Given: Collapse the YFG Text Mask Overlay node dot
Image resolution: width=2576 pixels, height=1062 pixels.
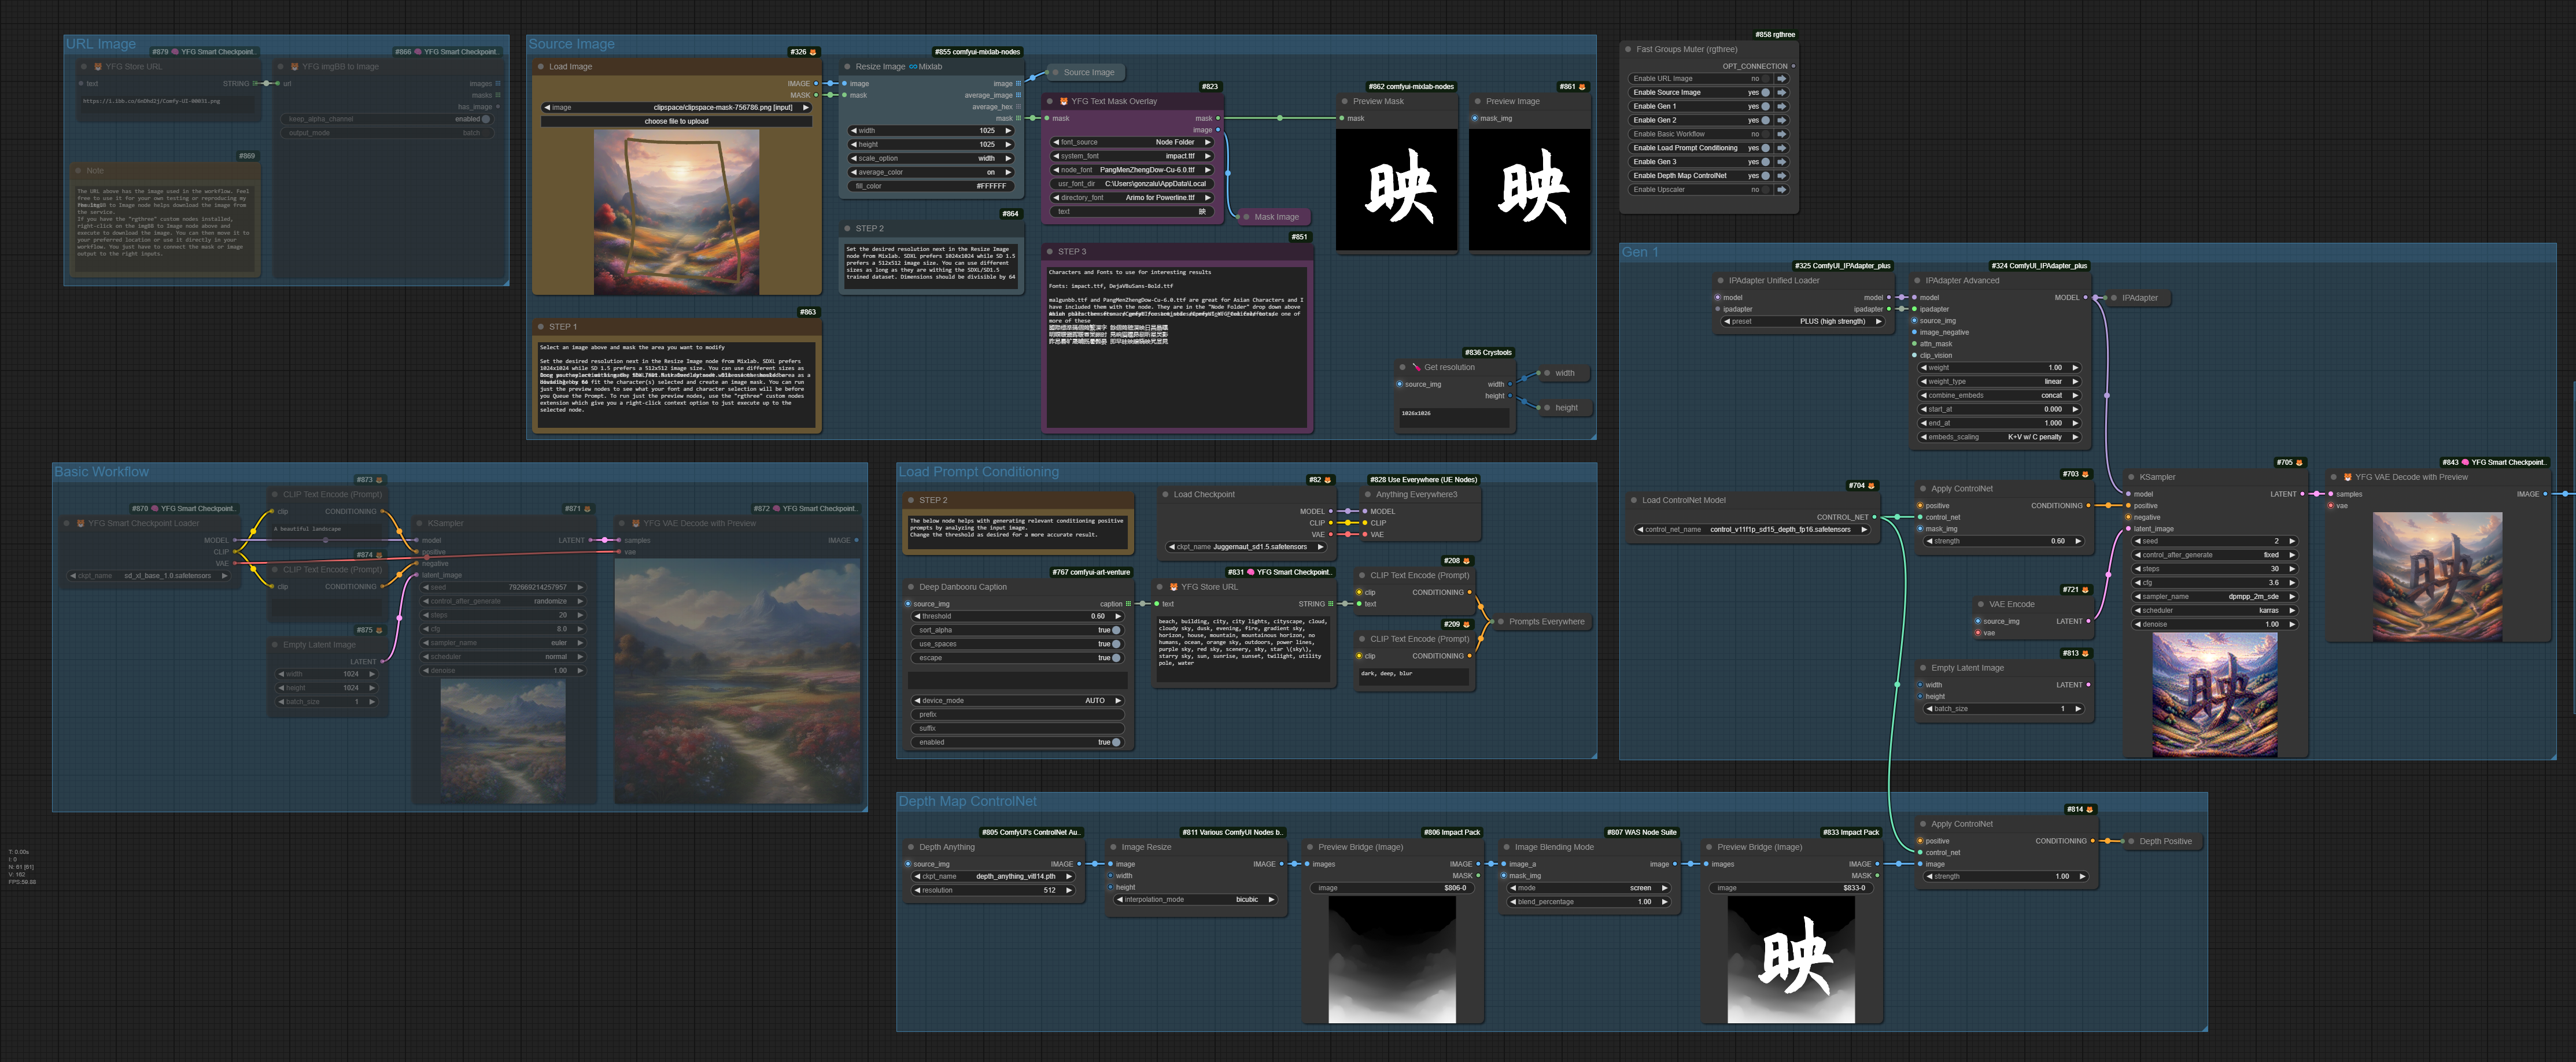Looking at the screenshot, I should [1050, 101].
